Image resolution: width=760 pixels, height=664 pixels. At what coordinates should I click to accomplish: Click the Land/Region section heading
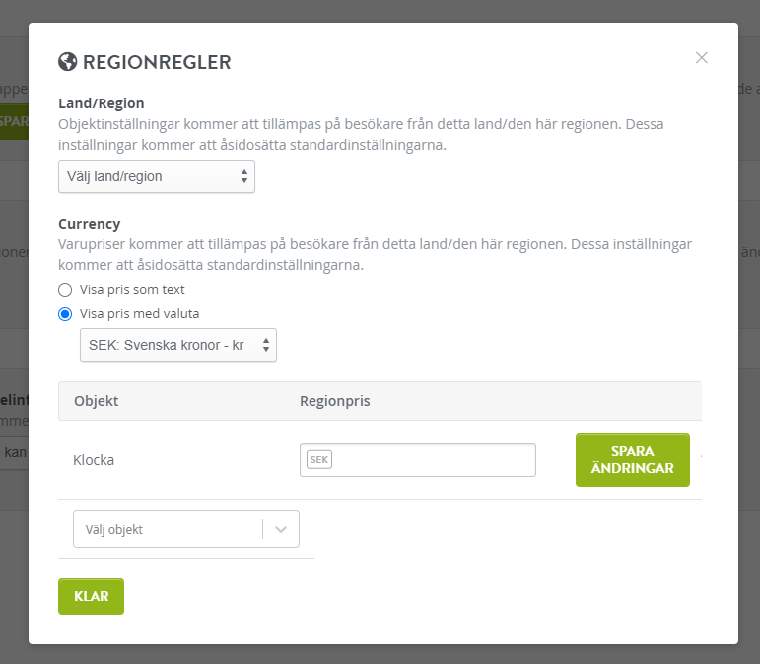[x=102, y=103]
